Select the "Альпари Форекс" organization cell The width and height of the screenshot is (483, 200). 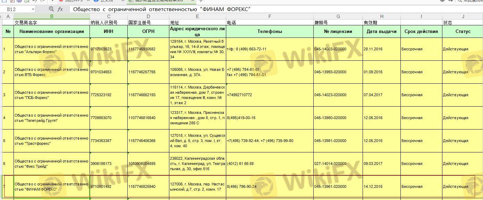[x=51, y=49]
